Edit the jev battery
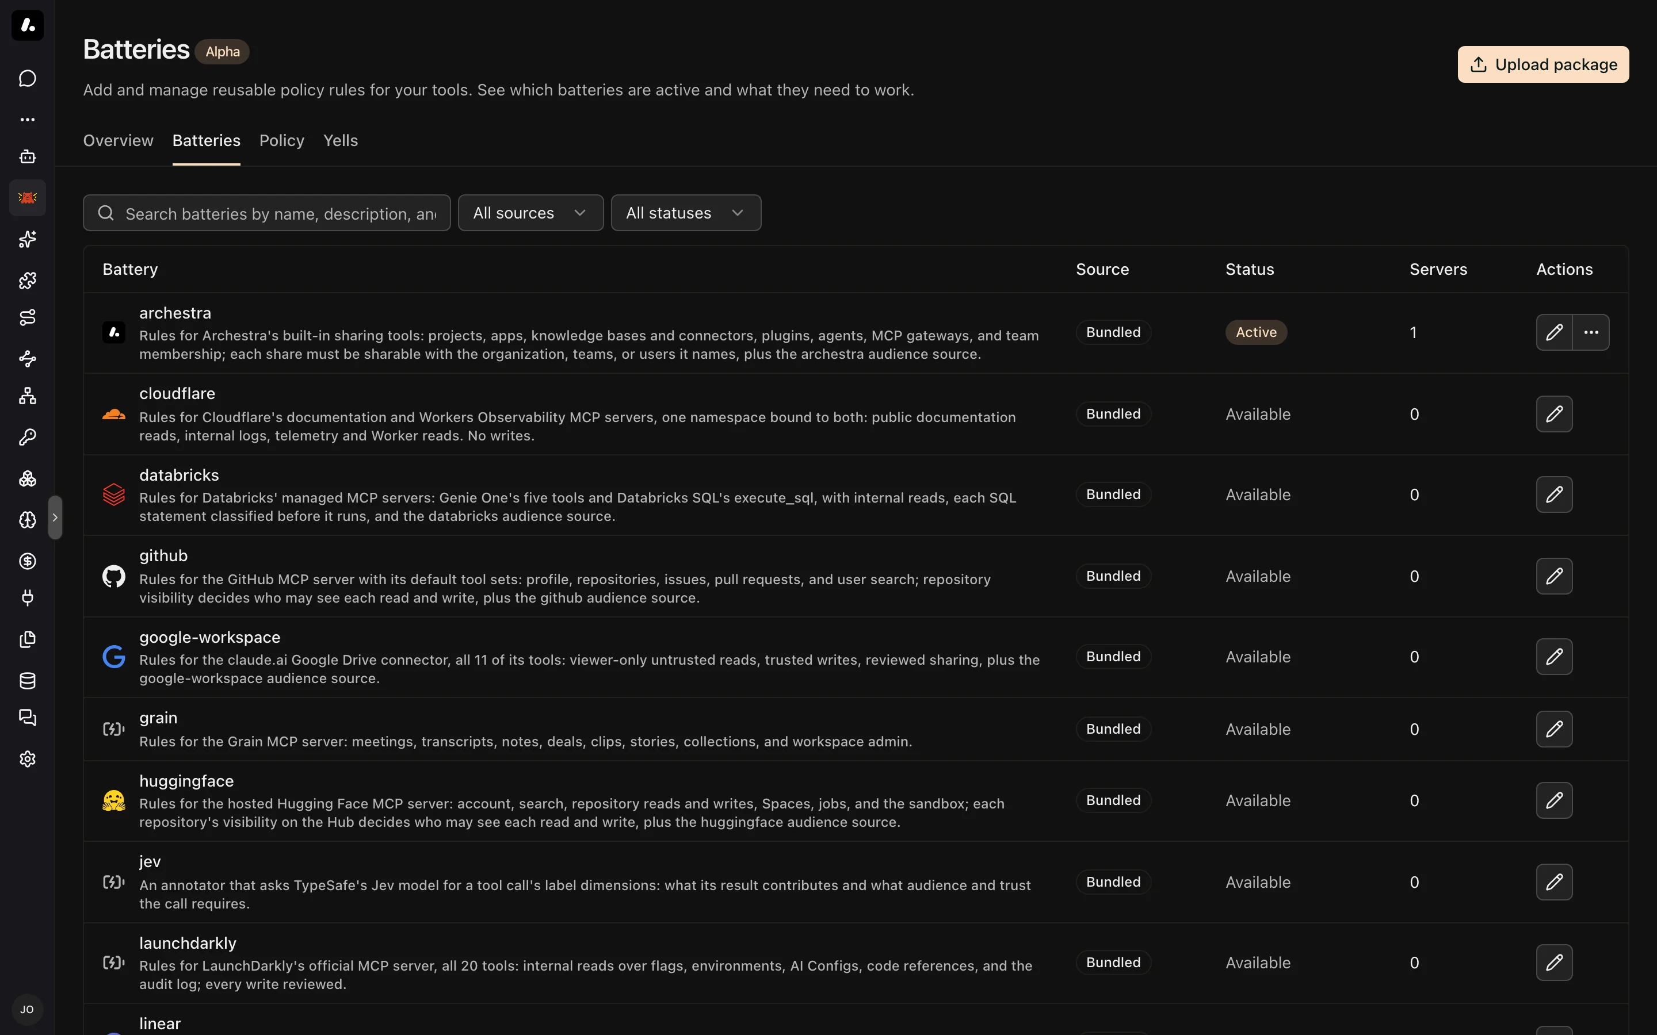This screenshot has width=1657, height=1035. pos(1554,881)
